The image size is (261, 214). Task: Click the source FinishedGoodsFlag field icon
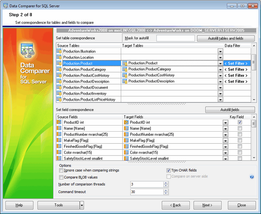(x=59, y=146)
